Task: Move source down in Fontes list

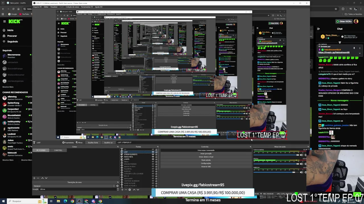Action: 138,190
